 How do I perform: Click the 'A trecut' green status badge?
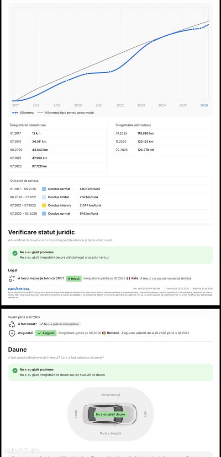[x=74, y=278]
